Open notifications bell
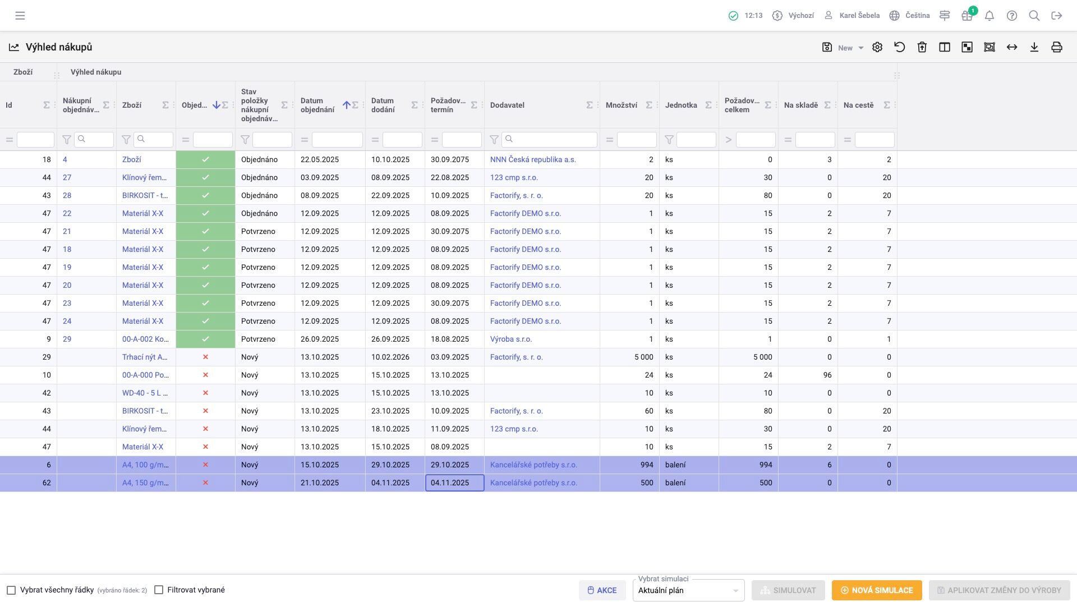This screenshot has height=606, width=1077. click(989, 16)
